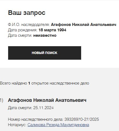Click the неизвестно death date value
The width and height of the screenshot is (119, 131).
(x=45, y=35)
